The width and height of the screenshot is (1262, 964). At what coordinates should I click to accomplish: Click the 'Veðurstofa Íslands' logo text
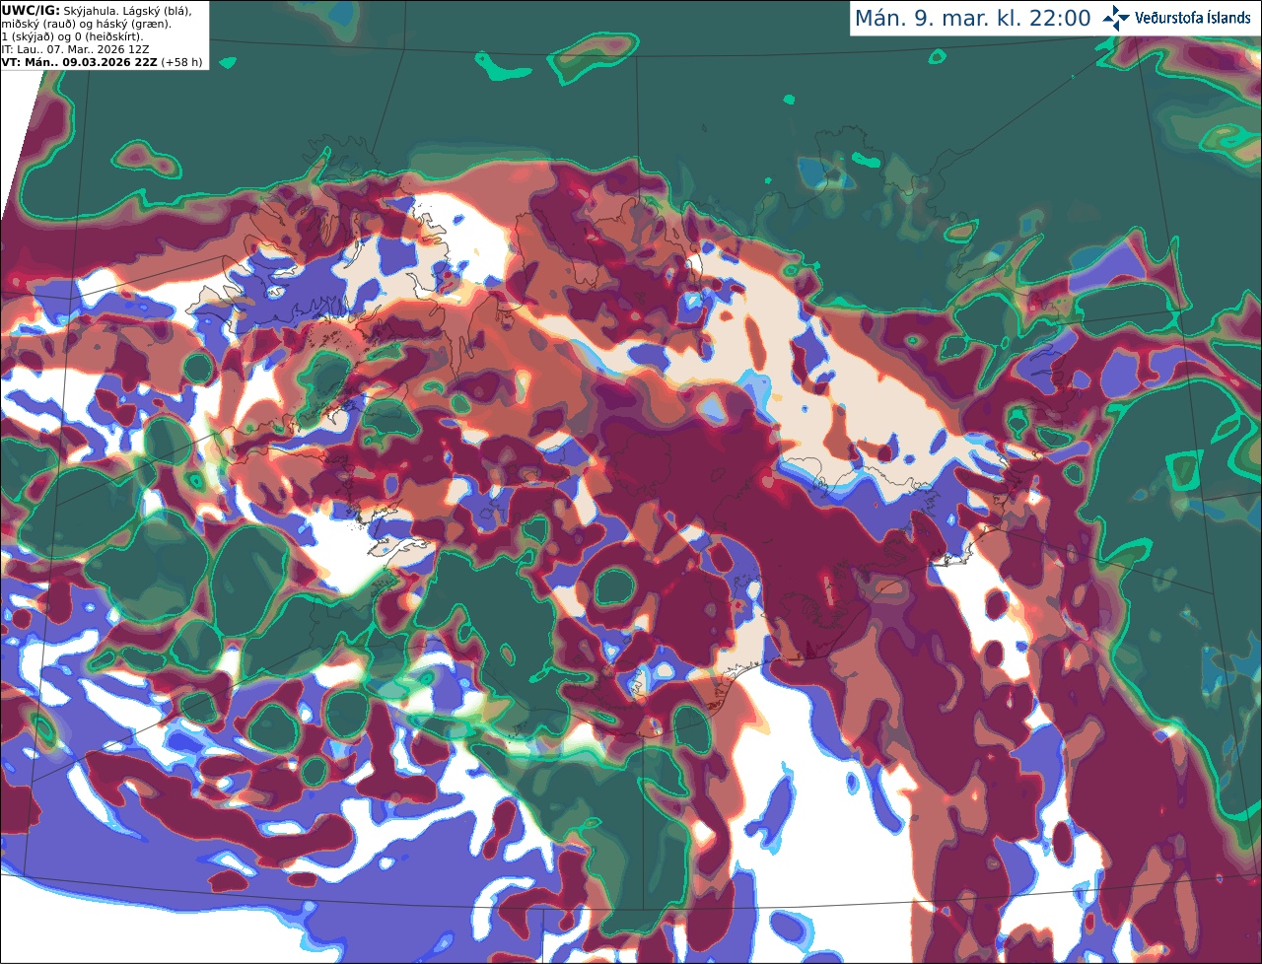[x=1193, y=18]
